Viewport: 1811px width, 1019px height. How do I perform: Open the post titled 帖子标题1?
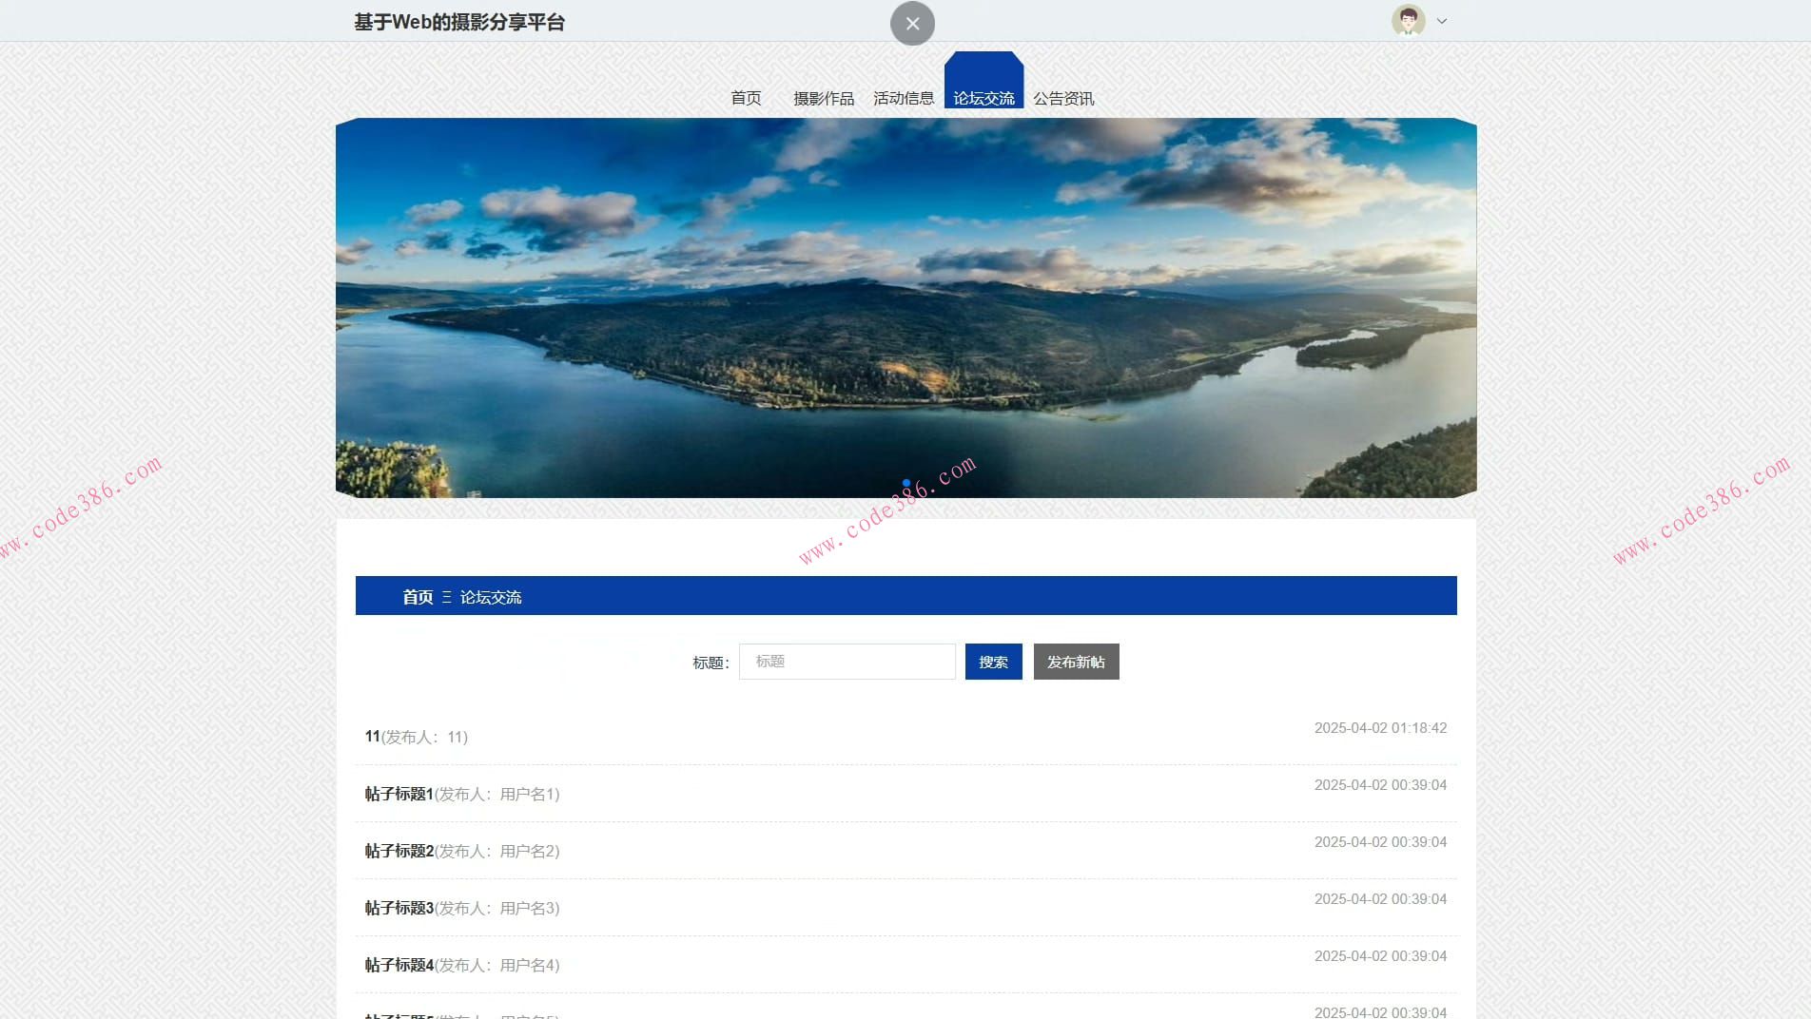pos(399,794)
